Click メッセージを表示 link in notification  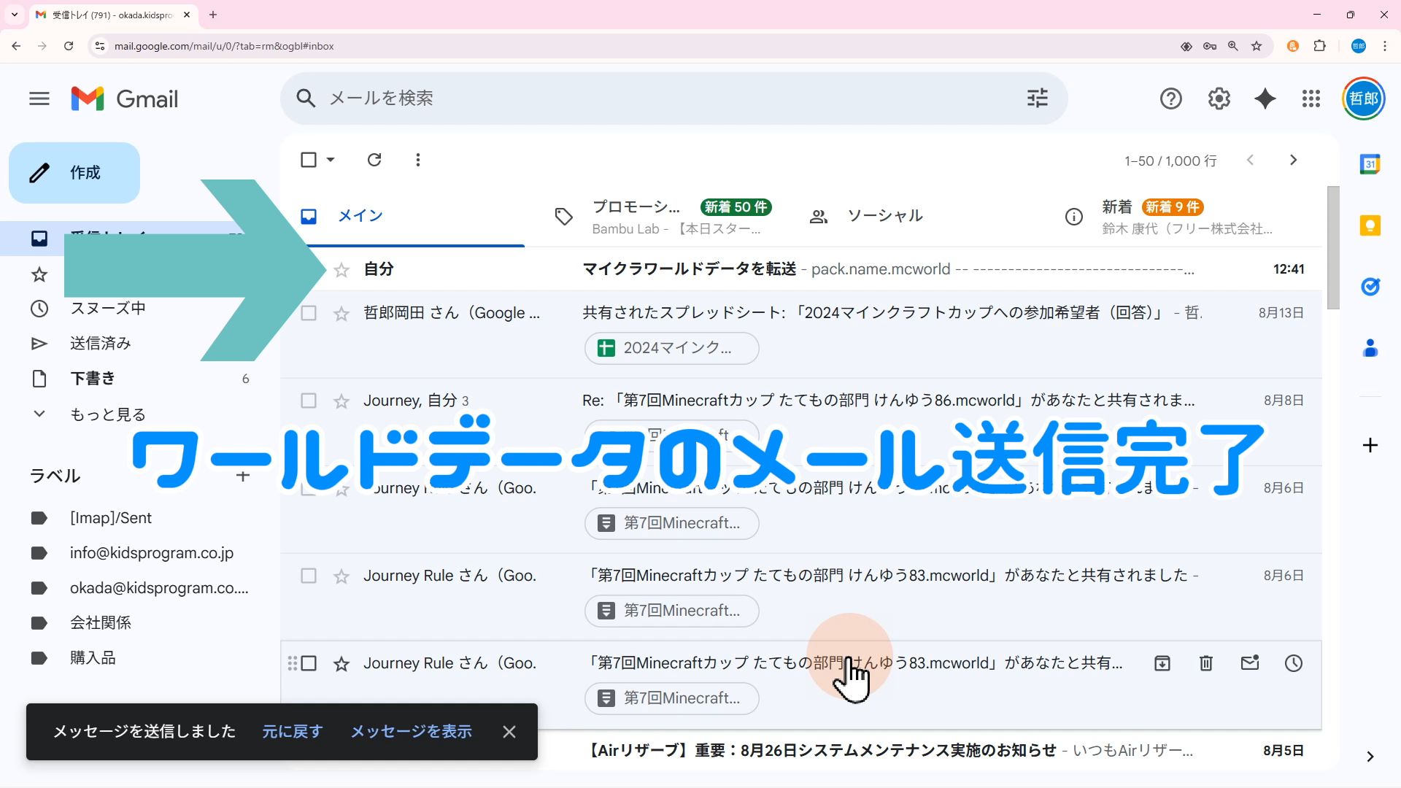tap(411, 731)
